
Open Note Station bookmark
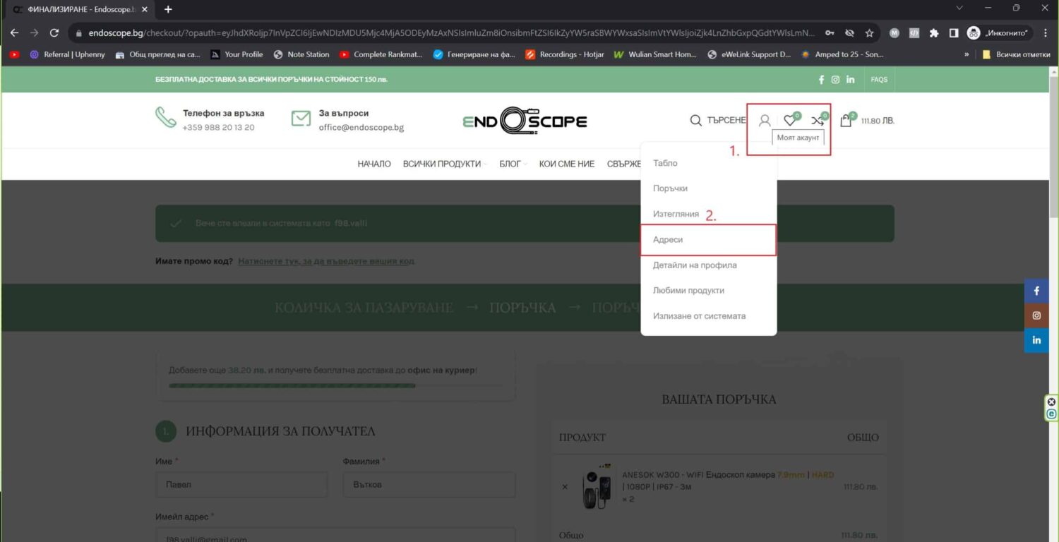301,54
